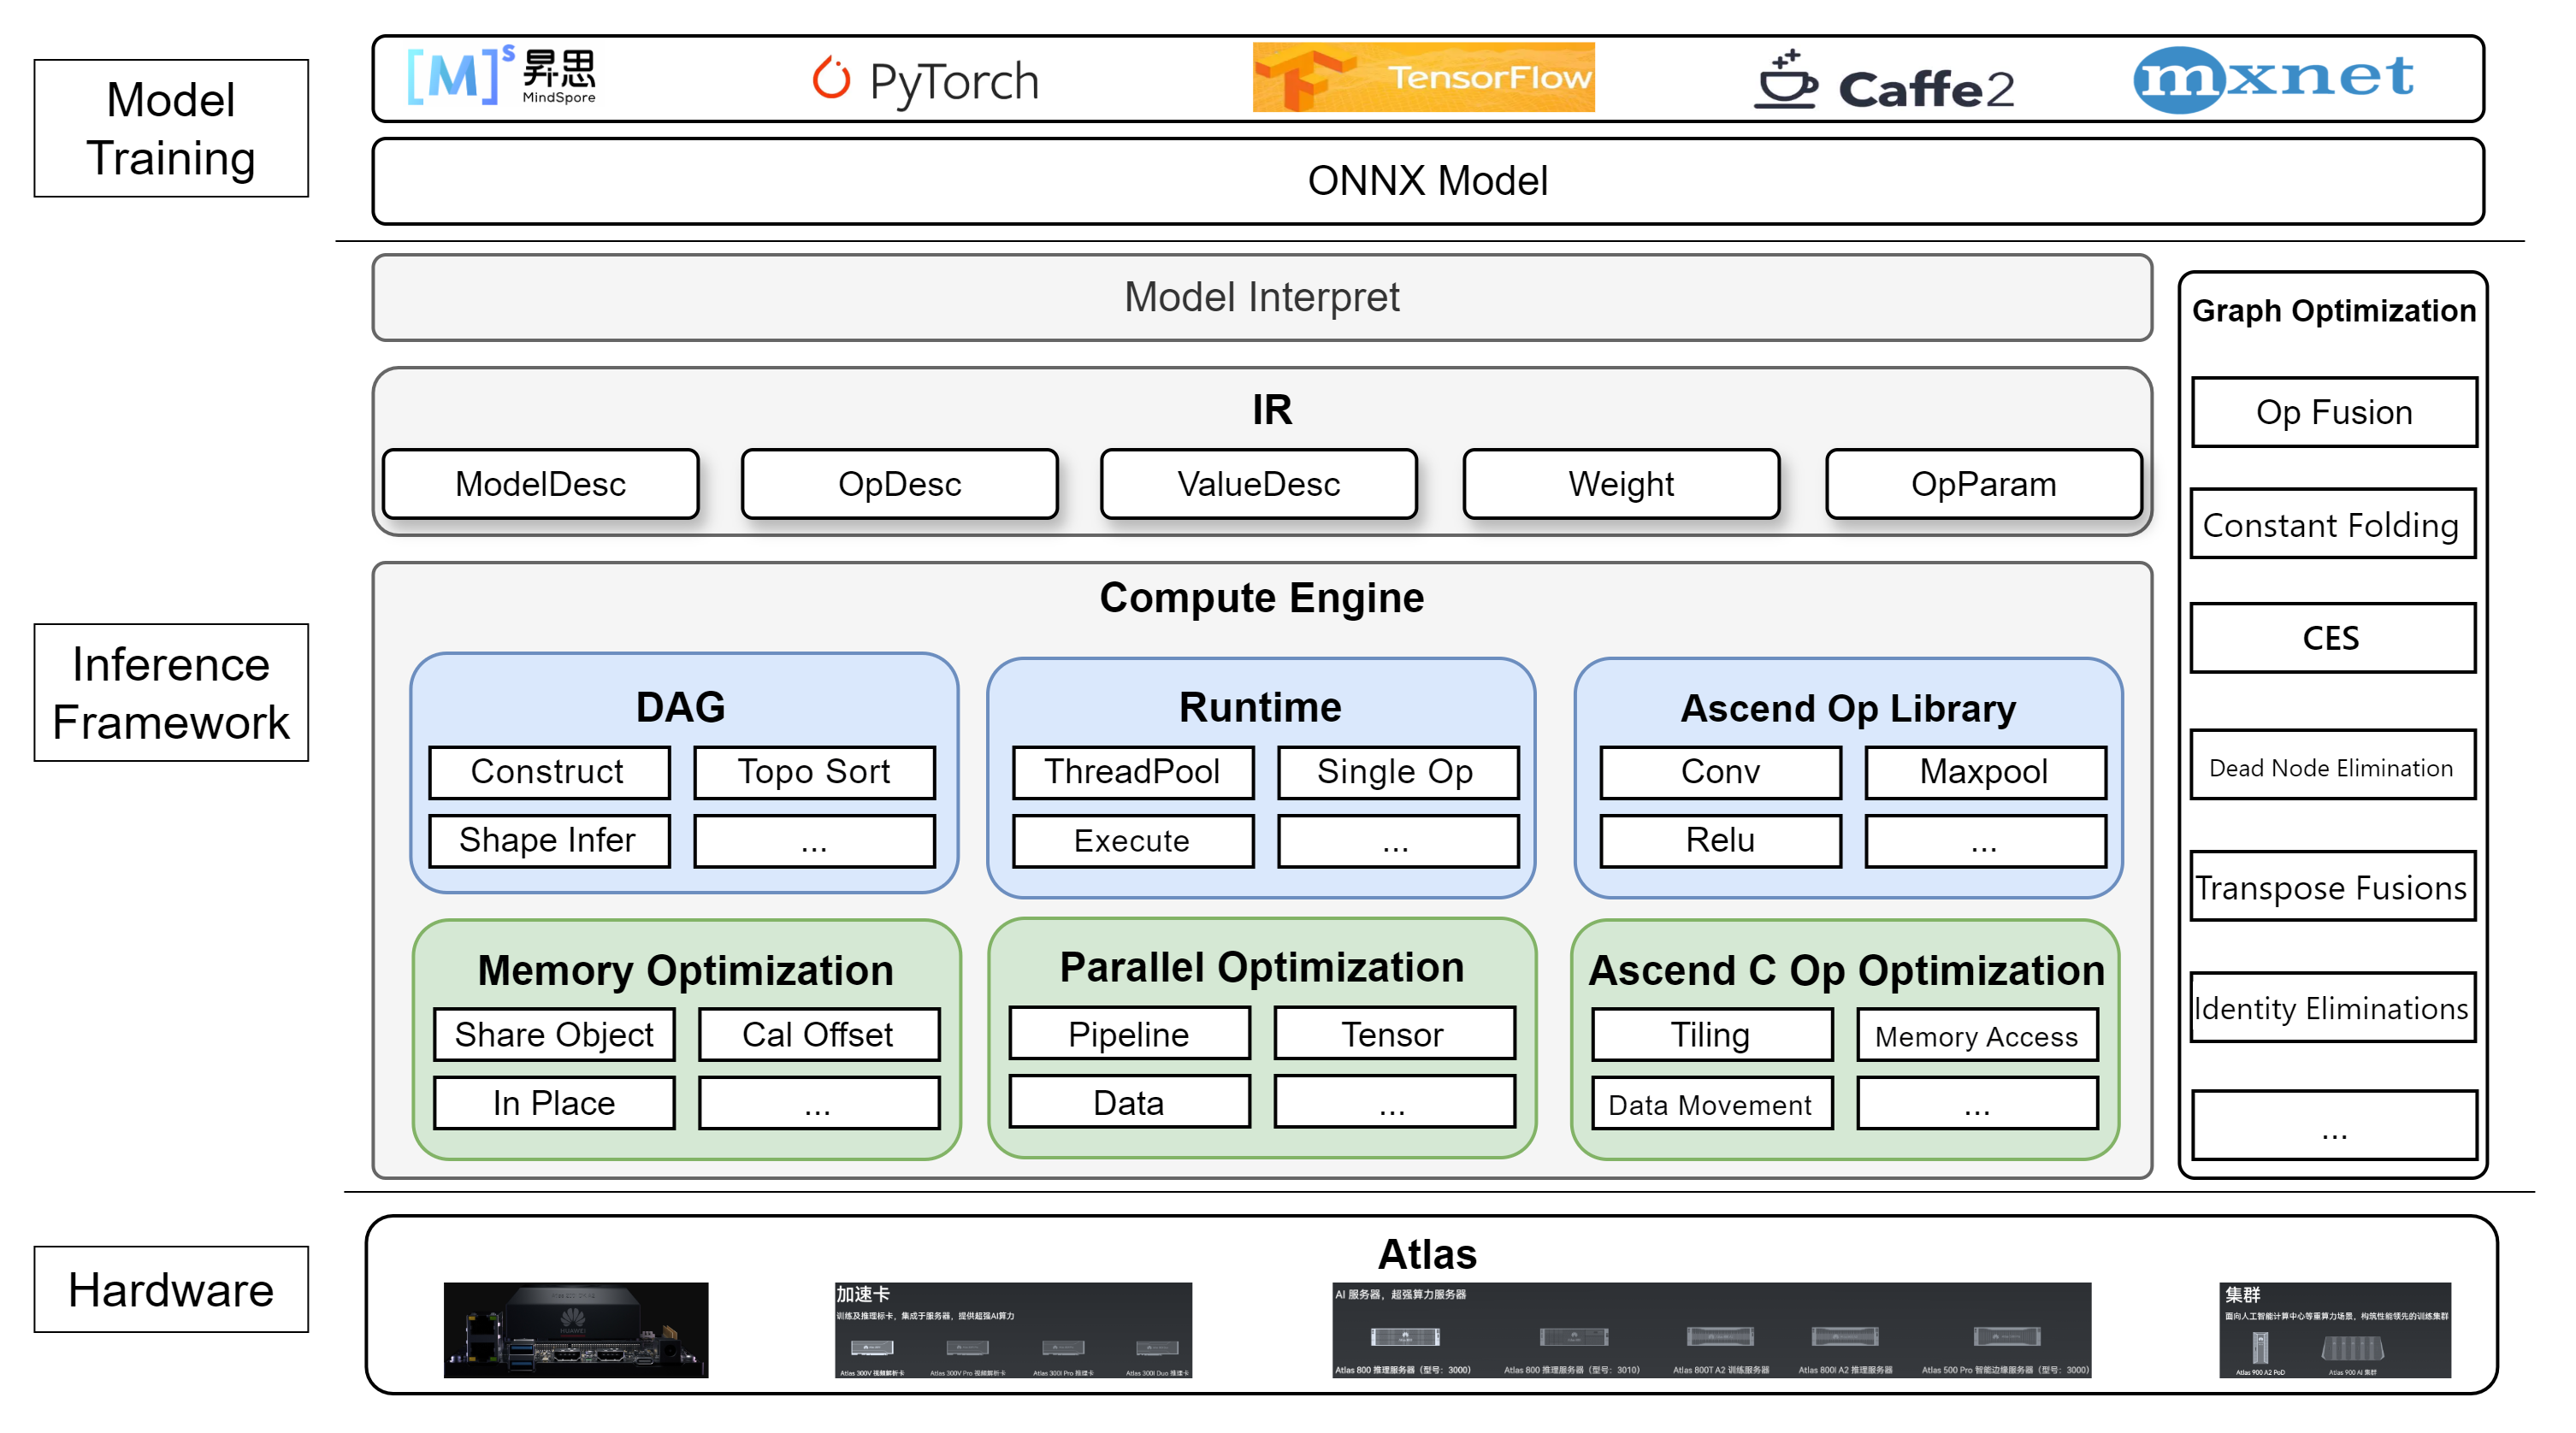Click the ThreadPool box
Screen dimensions: 2576x1433
point(1132,772)
